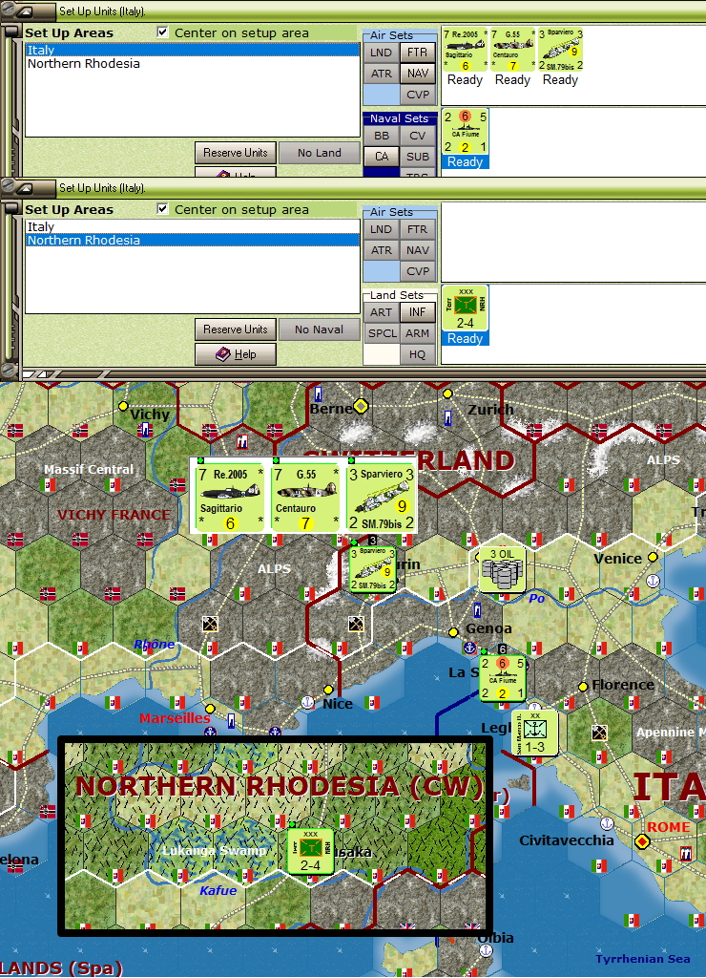Screen dimensions: 706x978
Task: Choose BB naval set
Action: tap(382, 136)
